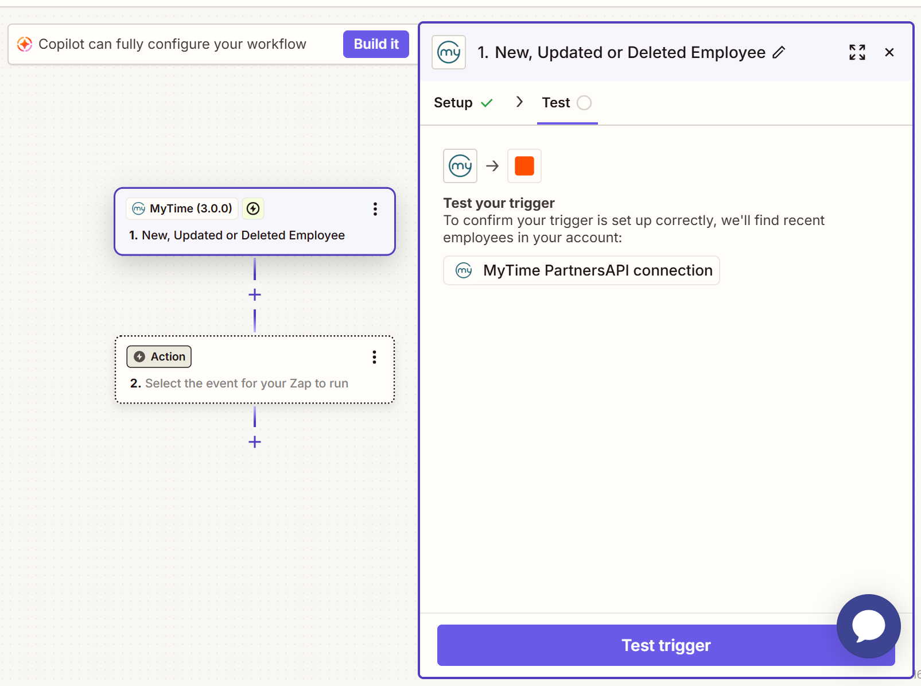The height and width of the screenshot is (686, 921).
Task: Open the trigger step three-dot menu
Action: tap(375, 209)
